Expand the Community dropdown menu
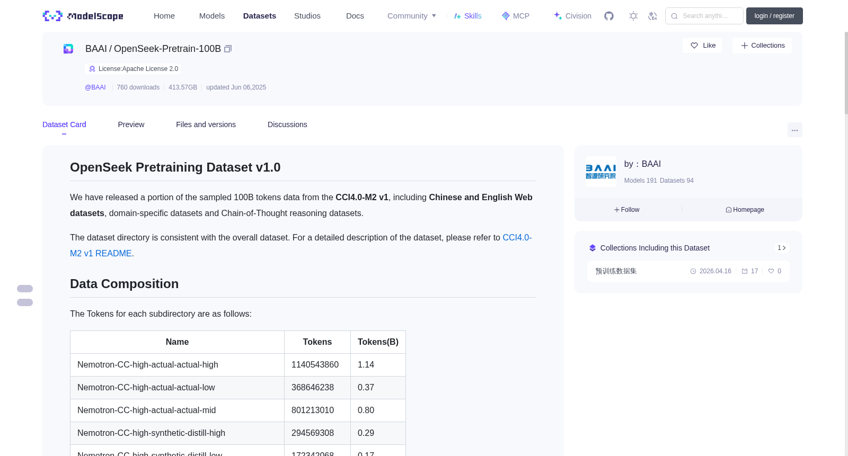 click(x=412, y=16)
